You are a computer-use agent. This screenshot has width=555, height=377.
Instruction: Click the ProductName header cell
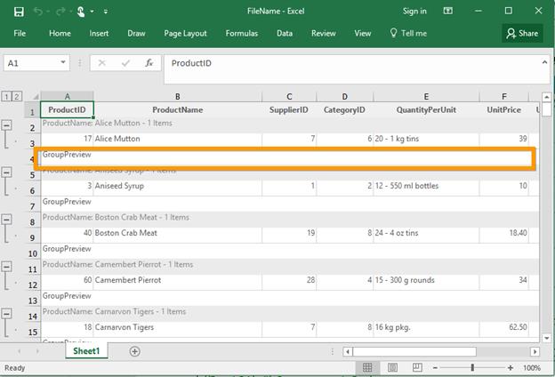178,109
